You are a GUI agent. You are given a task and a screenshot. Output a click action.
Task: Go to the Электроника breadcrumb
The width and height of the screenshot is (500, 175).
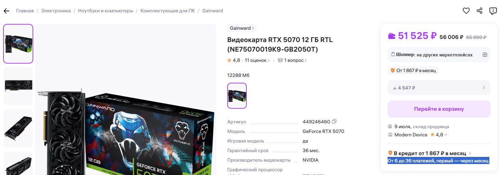point(56,11)
